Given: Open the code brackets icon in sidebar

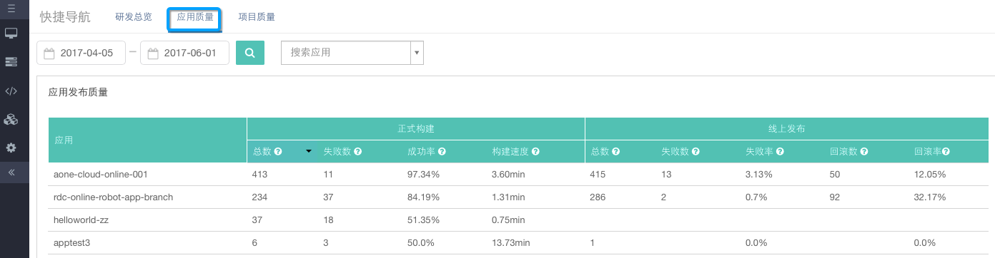Looking at the screenshot, I should click(11, 91).
